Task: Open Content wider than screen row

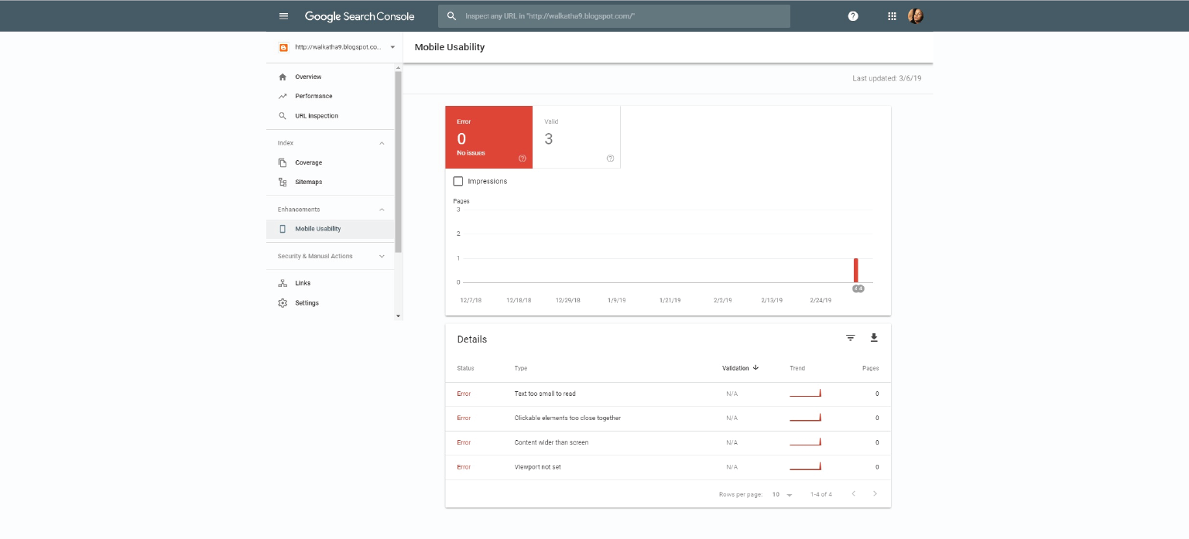Action: [x=668, y=443]
